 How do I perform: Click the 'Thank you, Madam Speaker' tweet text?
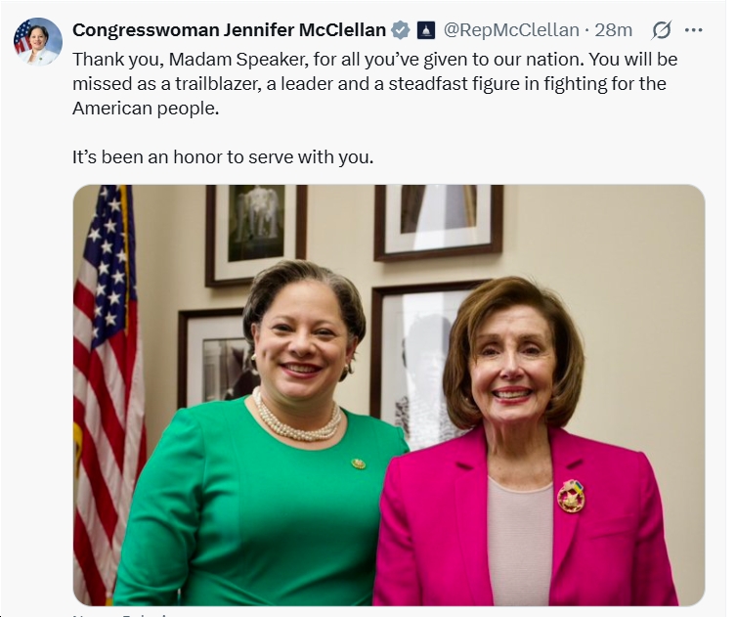pos(374,83)
